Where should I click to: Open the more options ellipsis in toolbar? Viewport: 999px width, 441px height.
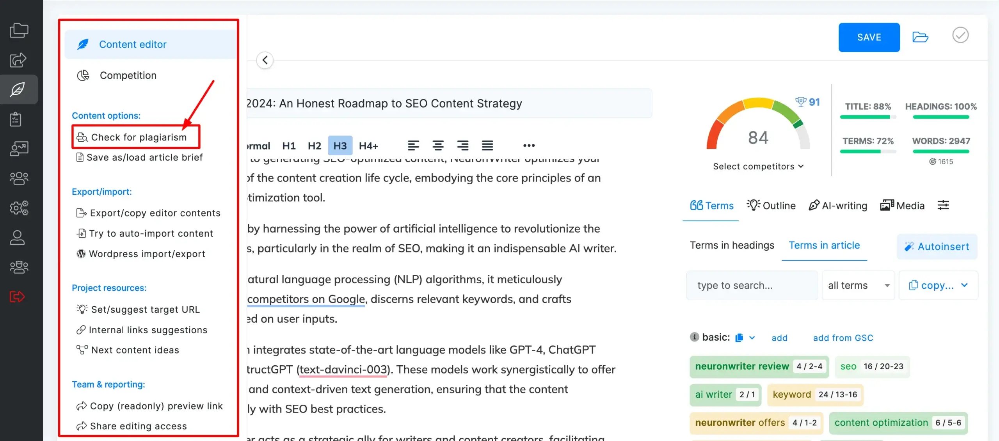[x=529, y=146]
